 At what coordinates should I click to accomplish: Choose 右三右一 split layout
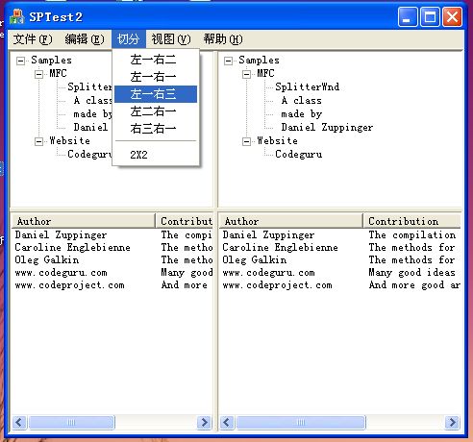click(156, 129)
